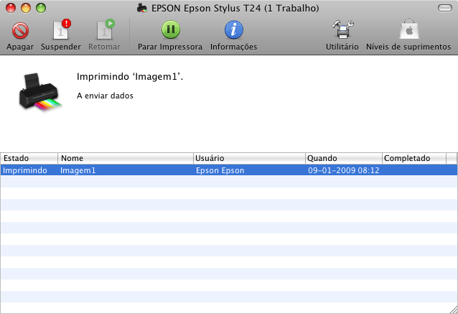Click the Retomar resume job icon
Image resolution: width=458 pixels, height=314 pixels.
pos(106,30)
